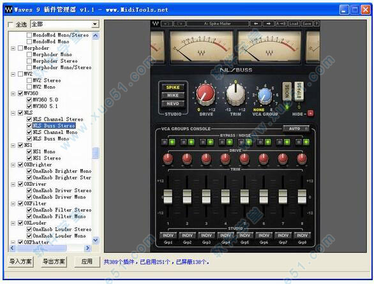Click the previous preset left arrow

(x=255, y=24)
